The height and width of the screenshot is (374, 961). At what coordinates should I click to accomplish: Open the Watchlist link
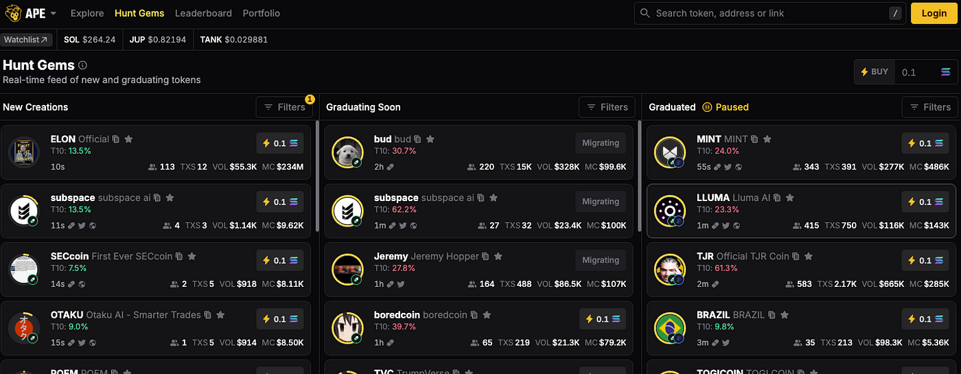[27, 39]
